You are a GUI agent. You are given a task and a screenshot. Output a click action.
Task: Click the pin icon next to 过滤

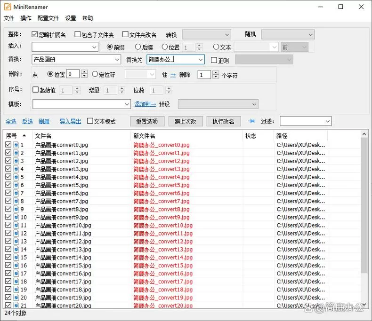251,121
